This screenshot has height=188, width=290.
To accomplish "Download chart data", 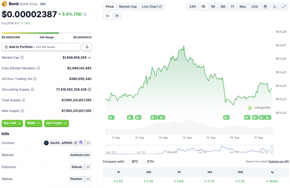I will coord(275,7).
